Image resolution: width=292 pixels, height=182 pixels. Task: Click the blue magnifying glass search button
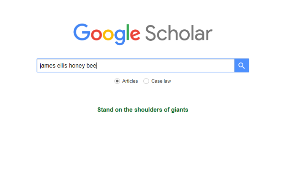[x=241, y=65]
